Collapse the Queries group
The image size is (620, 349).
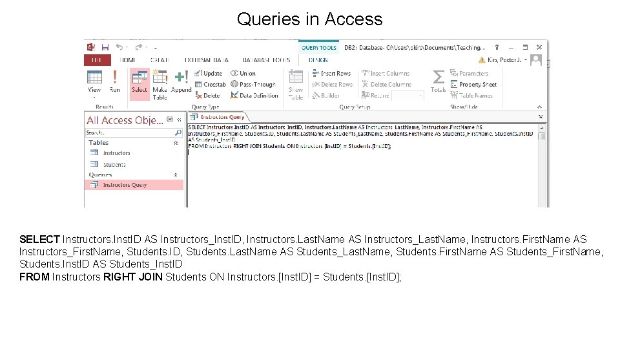[x=176, y=174]
